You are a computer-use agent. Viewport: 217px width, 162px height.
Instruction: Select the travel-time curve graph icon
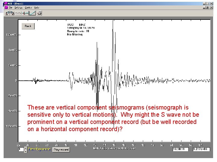[x=33, y=13]
